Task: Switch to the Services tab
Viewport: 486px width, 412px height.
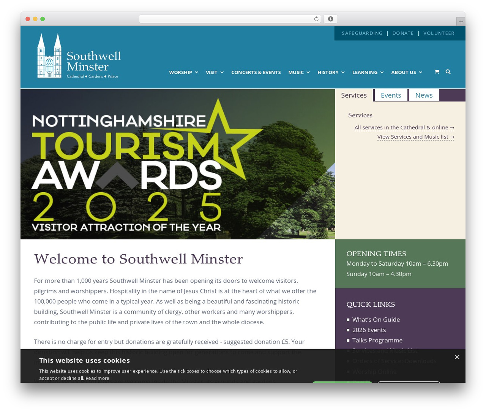Action: [x=354, y=95]
